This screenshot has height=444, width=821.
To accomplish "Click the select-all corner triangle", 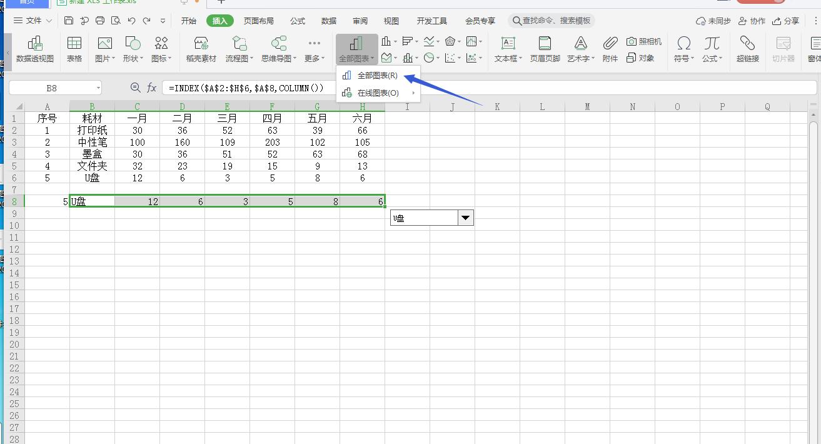I will [x=19, y=106].
